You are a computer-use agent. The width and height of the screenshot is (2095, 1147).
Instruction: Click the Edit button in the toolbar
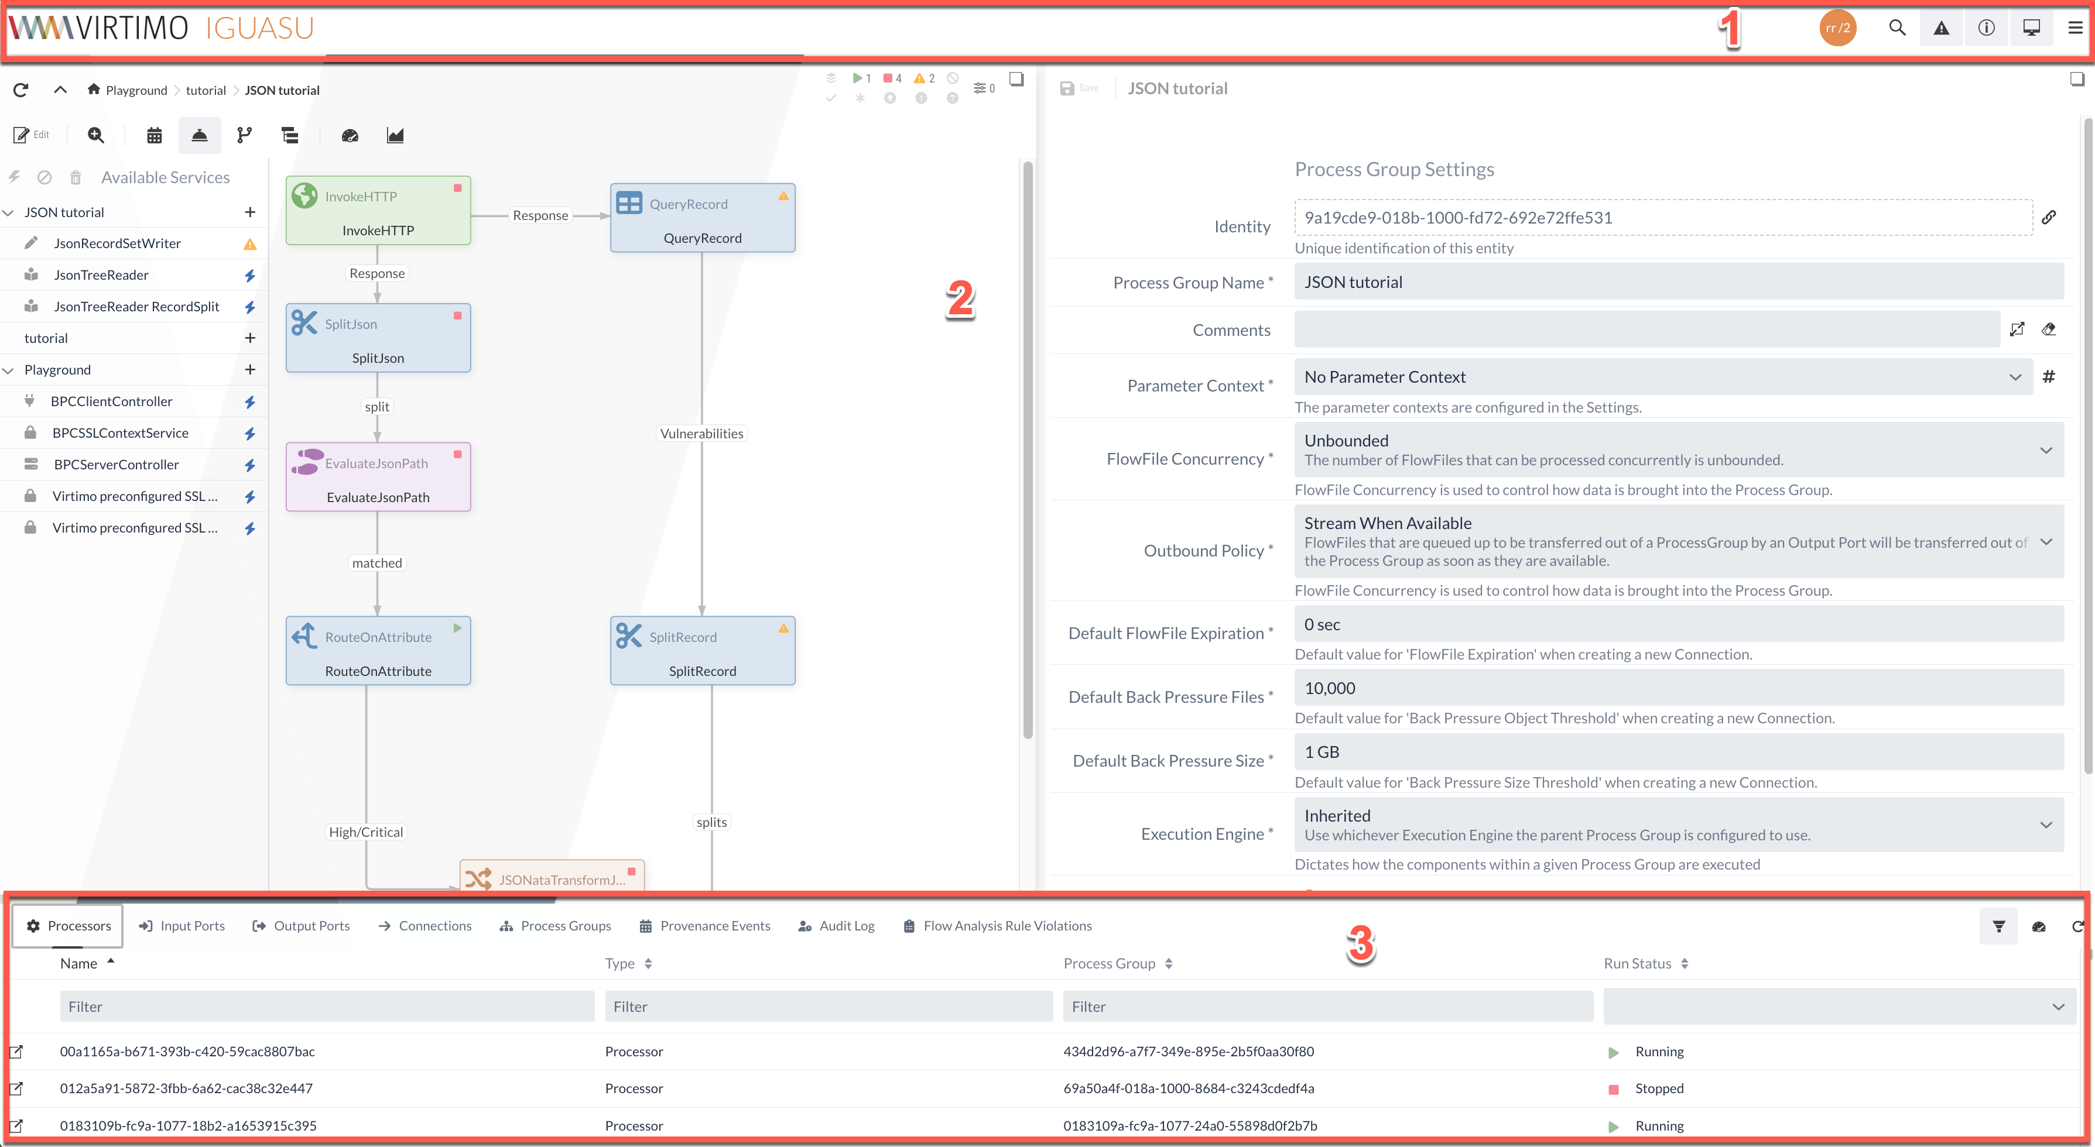tap(32, 135)
